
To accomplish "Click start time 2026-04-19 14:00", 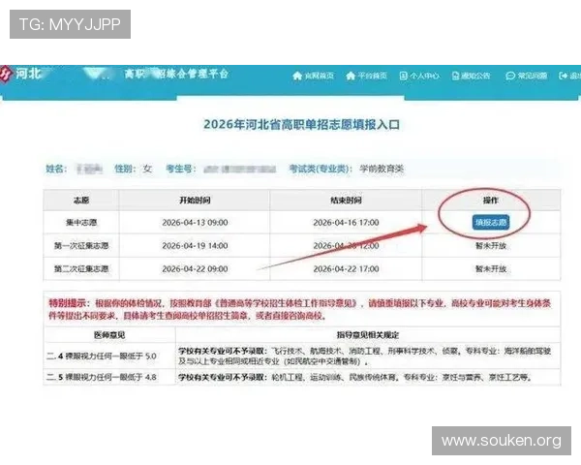I will click(x=195, y=245).
